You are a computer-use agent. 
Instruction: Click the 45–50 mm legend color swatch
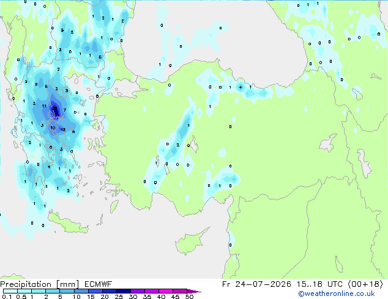point(180,291)
